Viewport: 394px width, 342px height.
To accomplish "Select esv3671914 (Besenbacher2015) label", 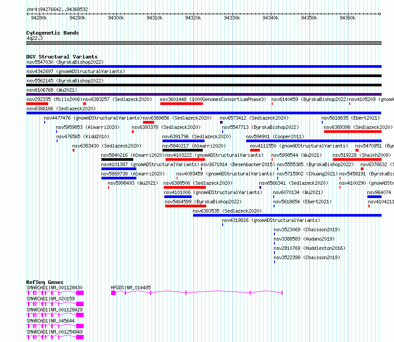I will coord(238,164).
